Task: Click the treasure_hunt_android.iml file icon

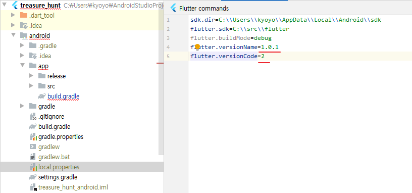Action: coord(33,187)
